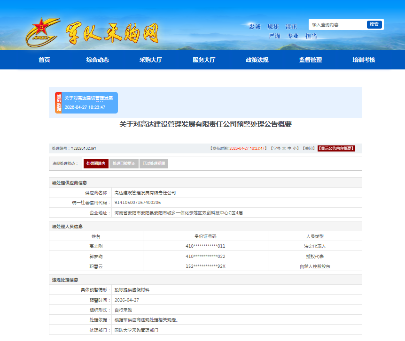Screen dimensions: 405x341
Task: Click the 军队采购网 emblem logo
Action: pos(43,32)
